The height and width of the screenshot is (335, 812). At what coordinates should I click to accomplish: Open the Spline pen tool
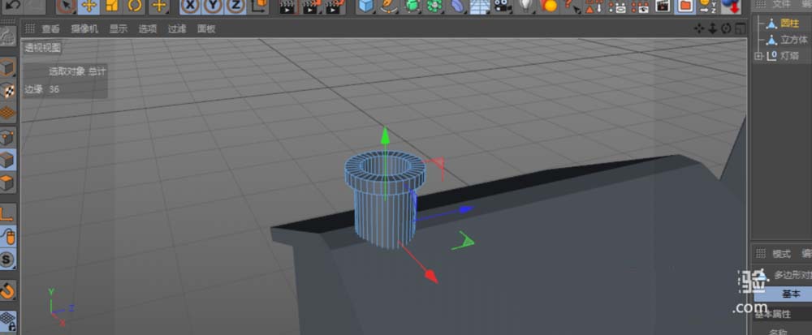click(389, 6)
